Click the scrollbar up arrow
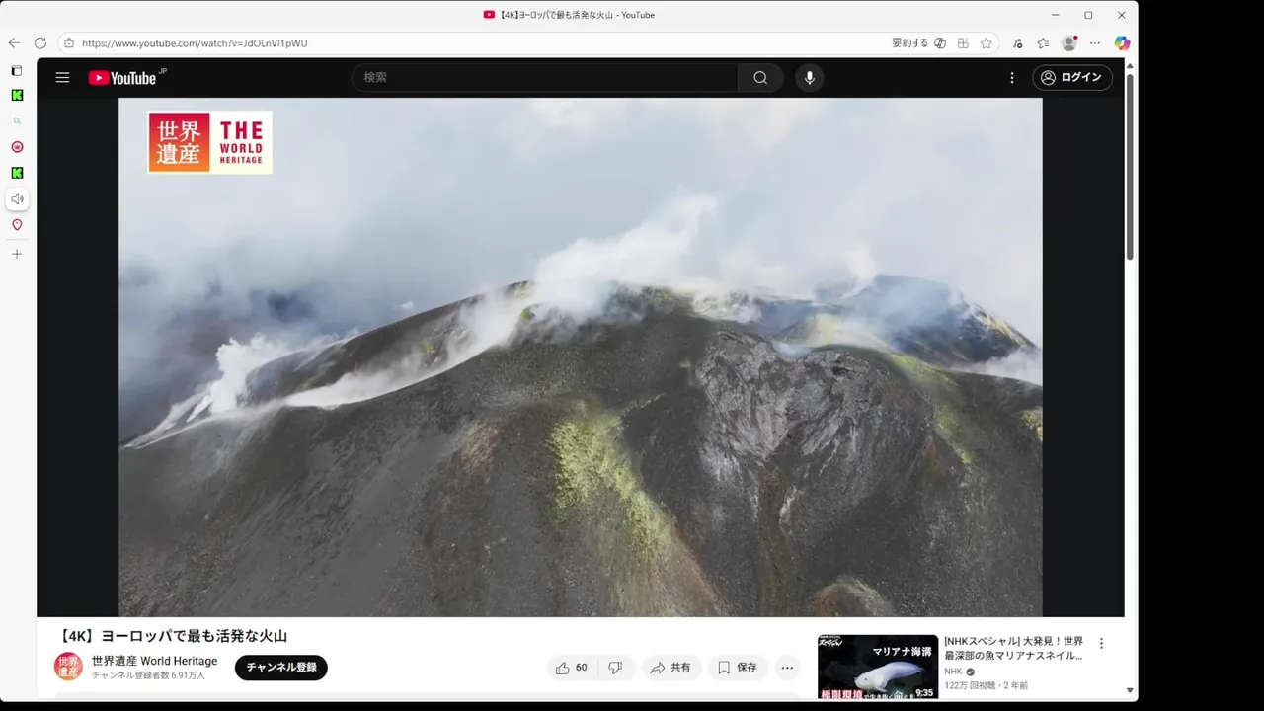1264x711 pixels. click(x=1131, y=65)
